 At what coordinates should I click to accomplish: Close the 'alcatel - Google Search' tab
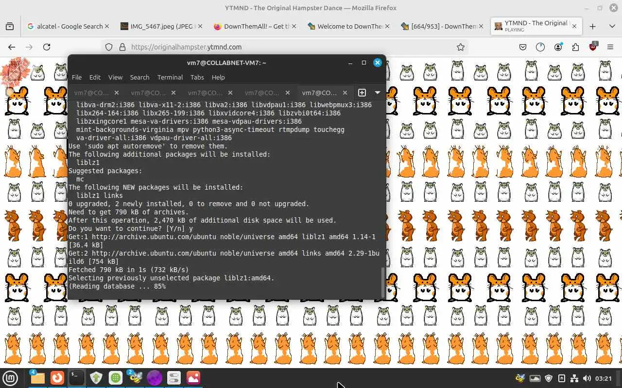click(107, 26)
